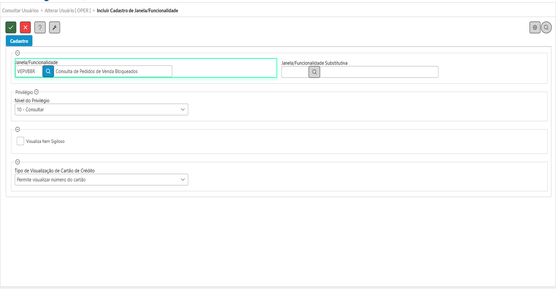Screen dimensions: 556x289
Task: Click 'Incluir Cadastro de Janela/Funcionalidade' breadcrumb text
Action: (138, 11)
